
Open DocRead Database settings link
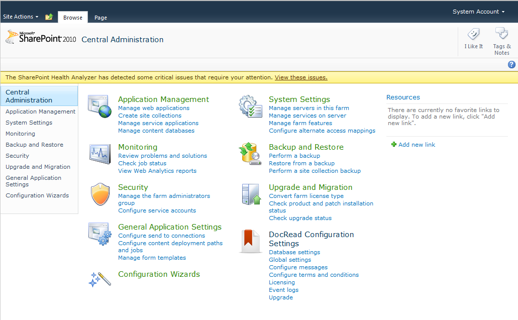tap(294, 252)
